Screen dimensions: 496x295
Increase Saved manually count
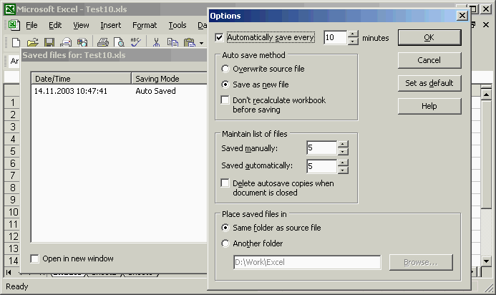pyautogui.click(x=343, y=145)
